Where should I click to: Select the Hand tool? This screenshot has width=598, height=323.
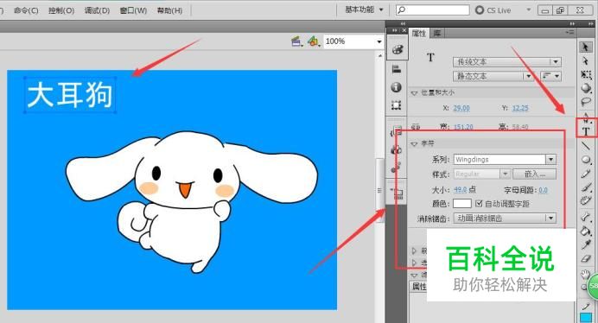point(585,274)
